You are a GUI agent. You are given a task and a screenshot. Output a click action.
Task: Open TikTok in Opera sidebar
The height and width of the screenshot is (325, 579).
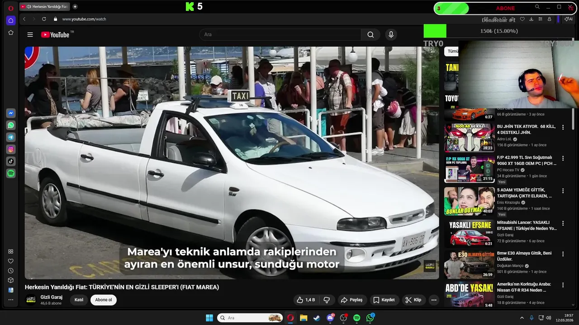click(x=11, y=161)
